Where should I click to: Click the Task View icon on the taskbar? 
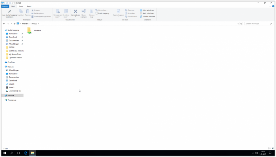[18, 153]
